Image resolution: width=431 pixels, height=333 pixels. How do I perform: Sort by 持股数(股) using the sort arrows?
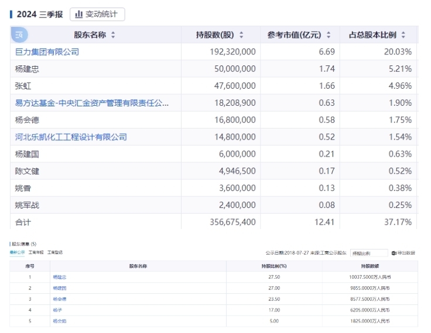[241, 35]
